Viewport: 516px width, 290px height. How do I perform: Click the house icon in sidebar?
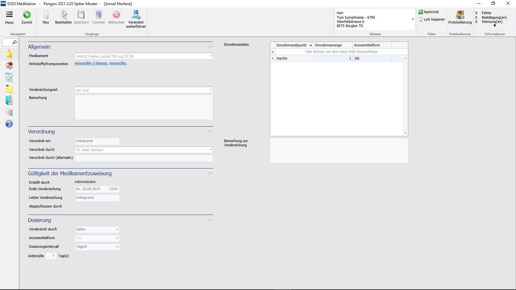[x=9, y=66]
